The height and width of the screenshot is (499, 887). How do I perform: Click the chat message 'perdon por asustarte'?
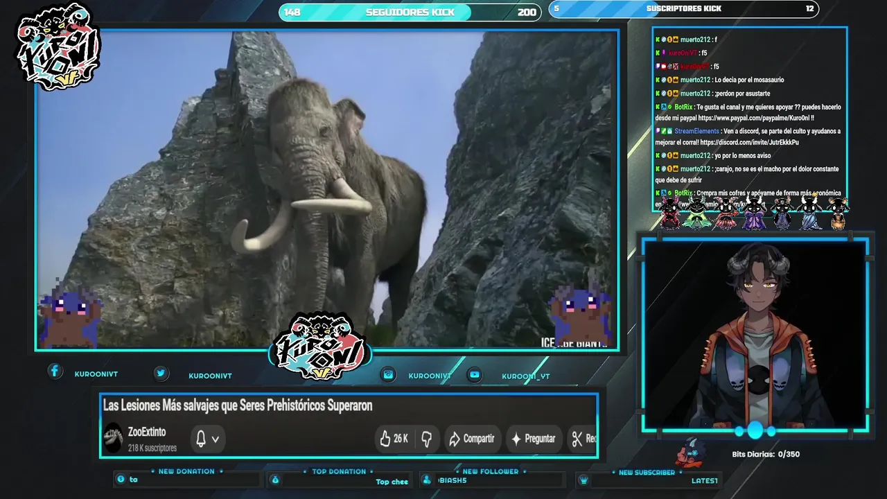coord(742,94)
